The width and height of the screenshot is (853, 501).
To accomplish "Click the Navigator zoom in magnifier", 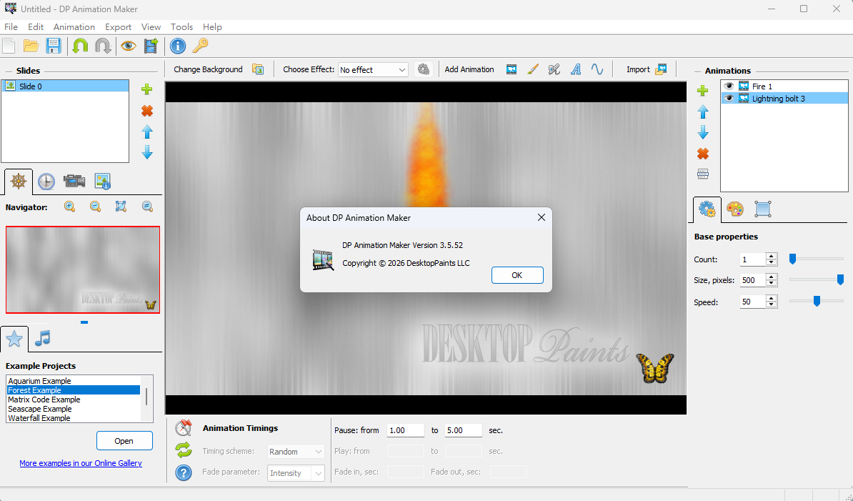I will [69, 206].
